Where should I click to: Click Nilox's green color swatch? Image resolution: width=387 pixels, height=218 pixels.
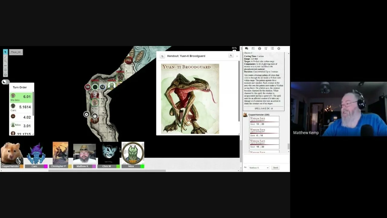(142, 166)
